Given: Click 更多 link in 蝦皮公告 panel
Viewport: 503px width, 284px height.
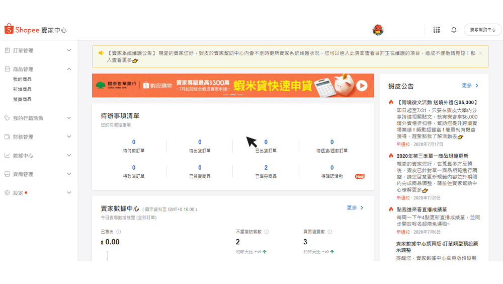Looking at the screenshot, I should (x=470, y=86).
